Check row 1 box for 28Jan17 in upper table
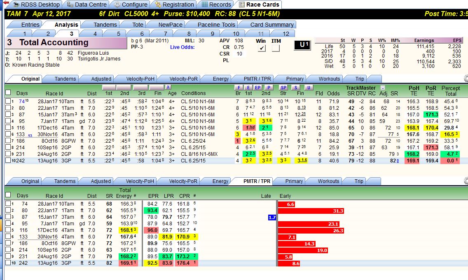This screenshot has width=468, height=280. click(8, 101)
